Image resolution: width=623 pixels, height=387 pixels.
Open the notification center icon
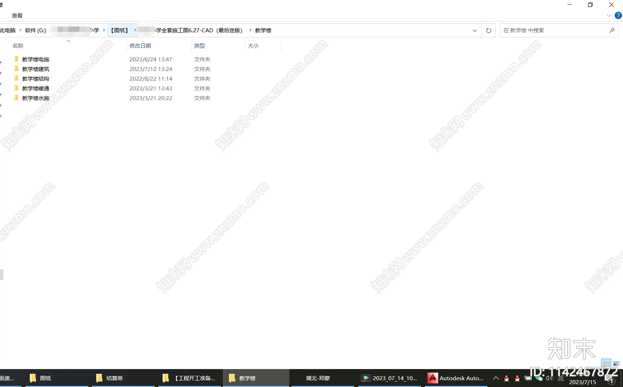(610, 378)
